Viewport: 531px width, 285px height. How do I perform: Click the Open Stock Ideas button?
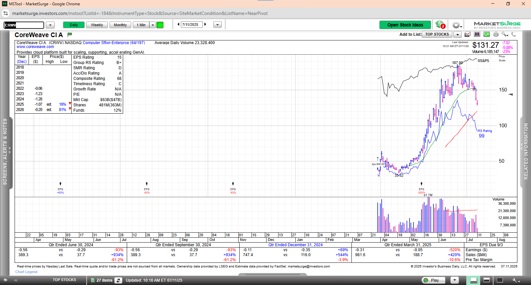pyautogui.click(x=405, y=25)
